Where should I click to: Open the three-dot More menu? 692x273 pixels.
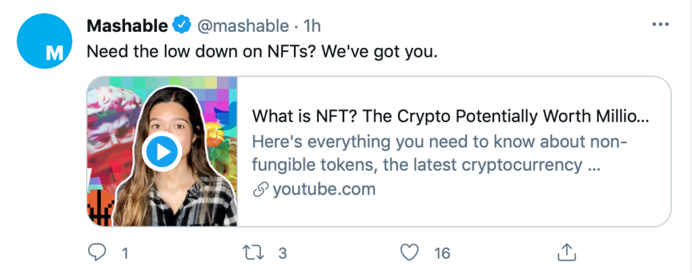pyautogui.click(x=659, y=25)
